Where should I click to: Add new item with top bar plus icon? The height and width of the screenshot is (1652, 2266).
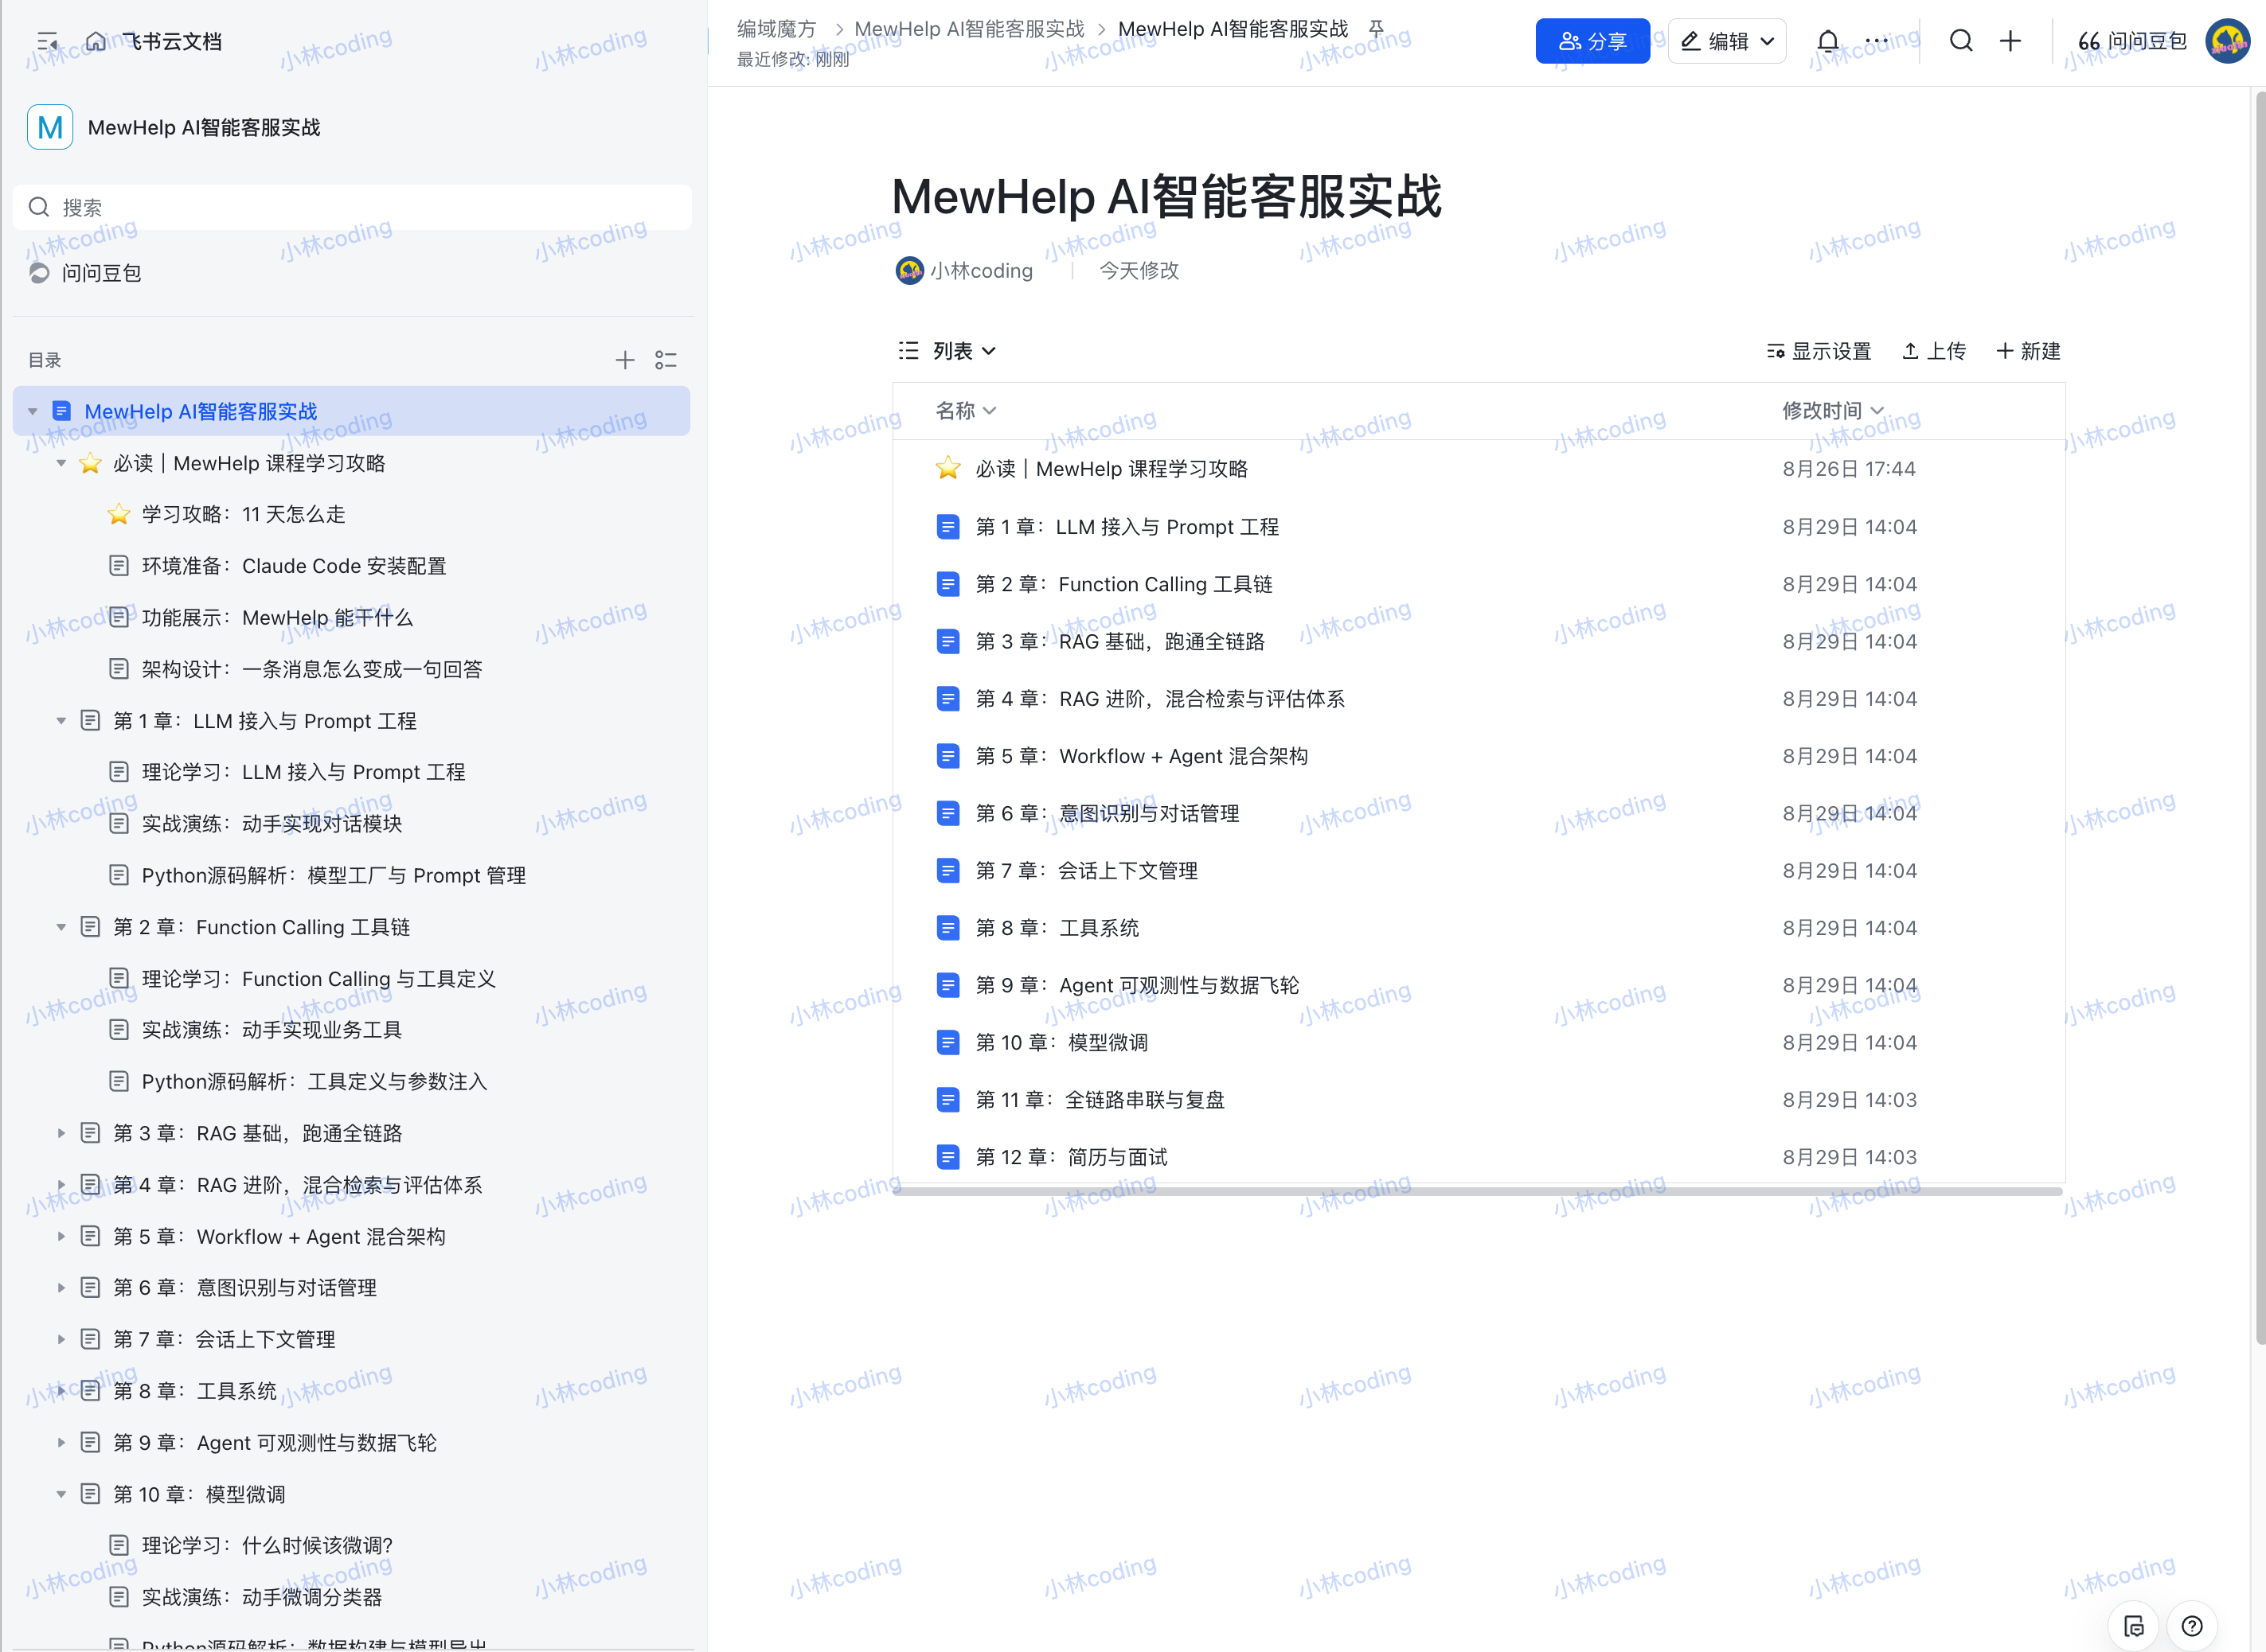[2010, 41]
